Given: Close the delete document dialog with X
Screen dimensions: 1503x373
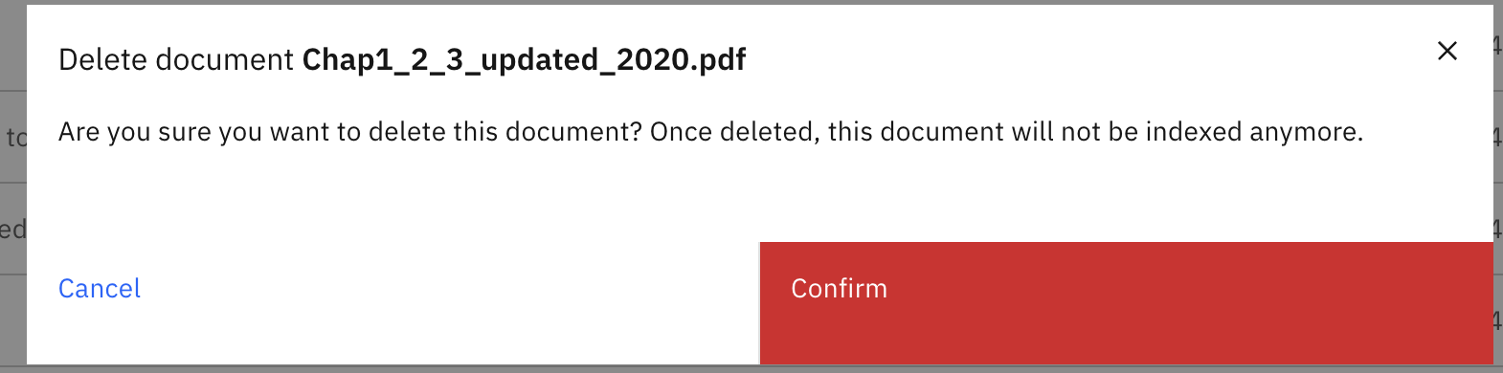Looking at the screenshot, I should [1447, 51].
